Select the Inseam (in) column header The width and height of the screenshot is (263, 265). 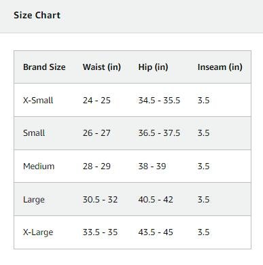(x=220, y=67)
